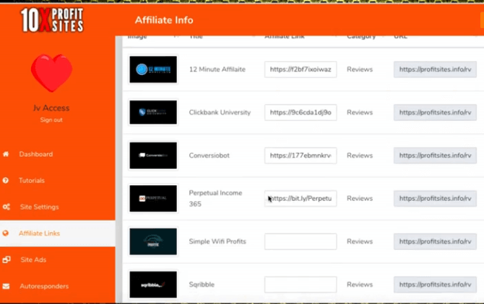Click the Perpetual Income 365 thumbnail

[153, 198]
